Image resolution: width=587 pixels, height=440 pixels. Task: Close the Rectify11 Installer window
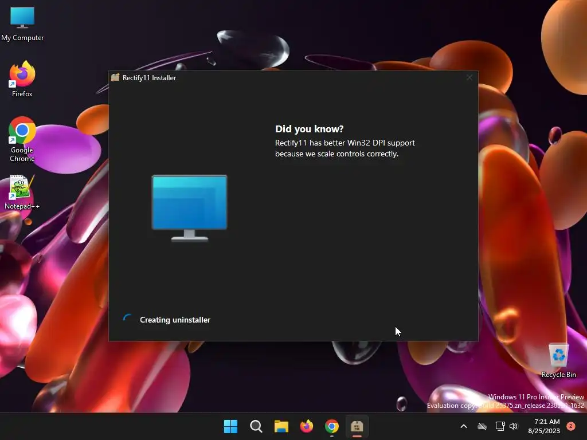(x=469, y=77)
